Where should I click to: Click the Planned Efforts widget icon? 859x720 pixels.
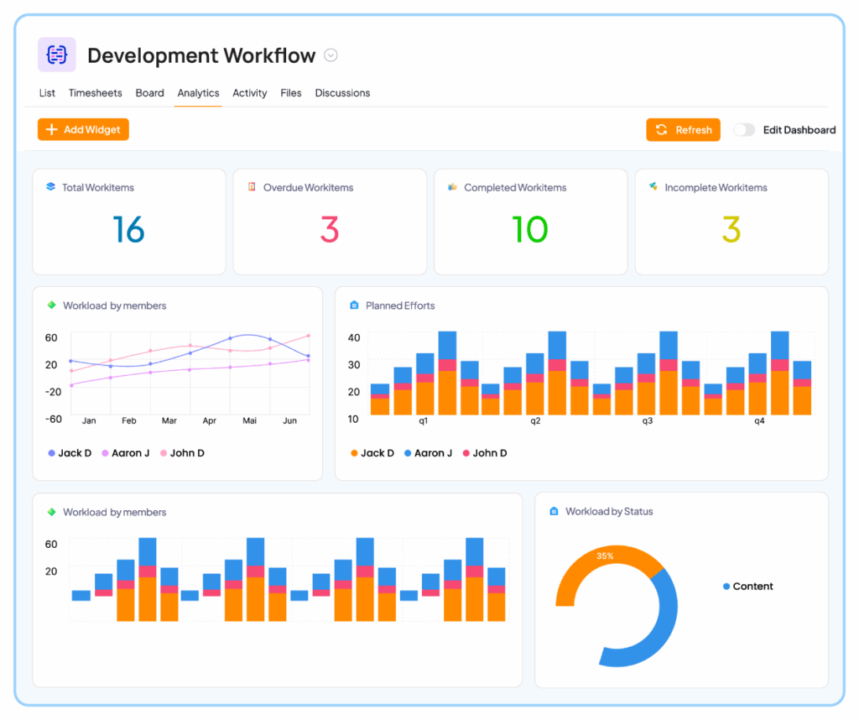pyautogui.click(x=353, y=305)
